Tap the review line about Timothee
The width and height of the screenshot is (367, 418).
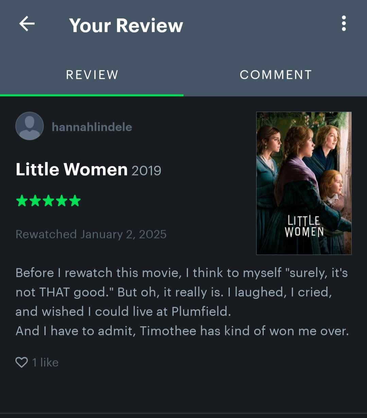click(182, 331)
